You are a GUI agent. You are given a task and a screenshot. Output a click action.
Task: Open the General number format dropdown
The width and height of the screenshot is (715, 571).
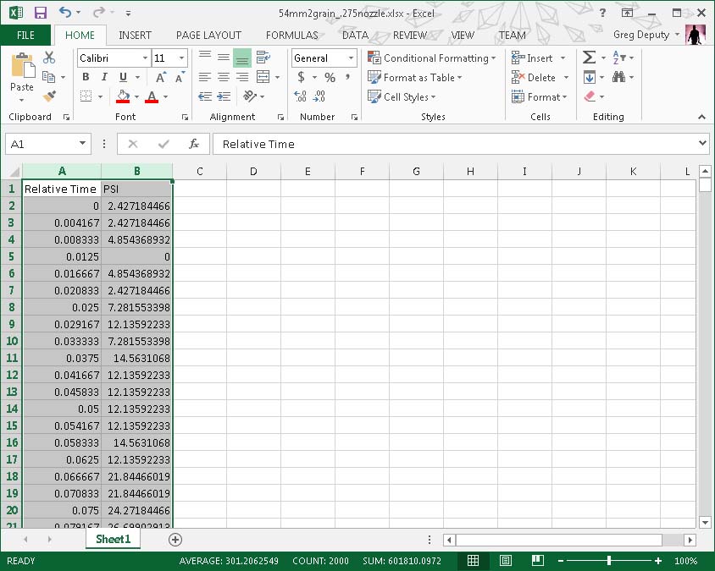[x=351, y=58]
